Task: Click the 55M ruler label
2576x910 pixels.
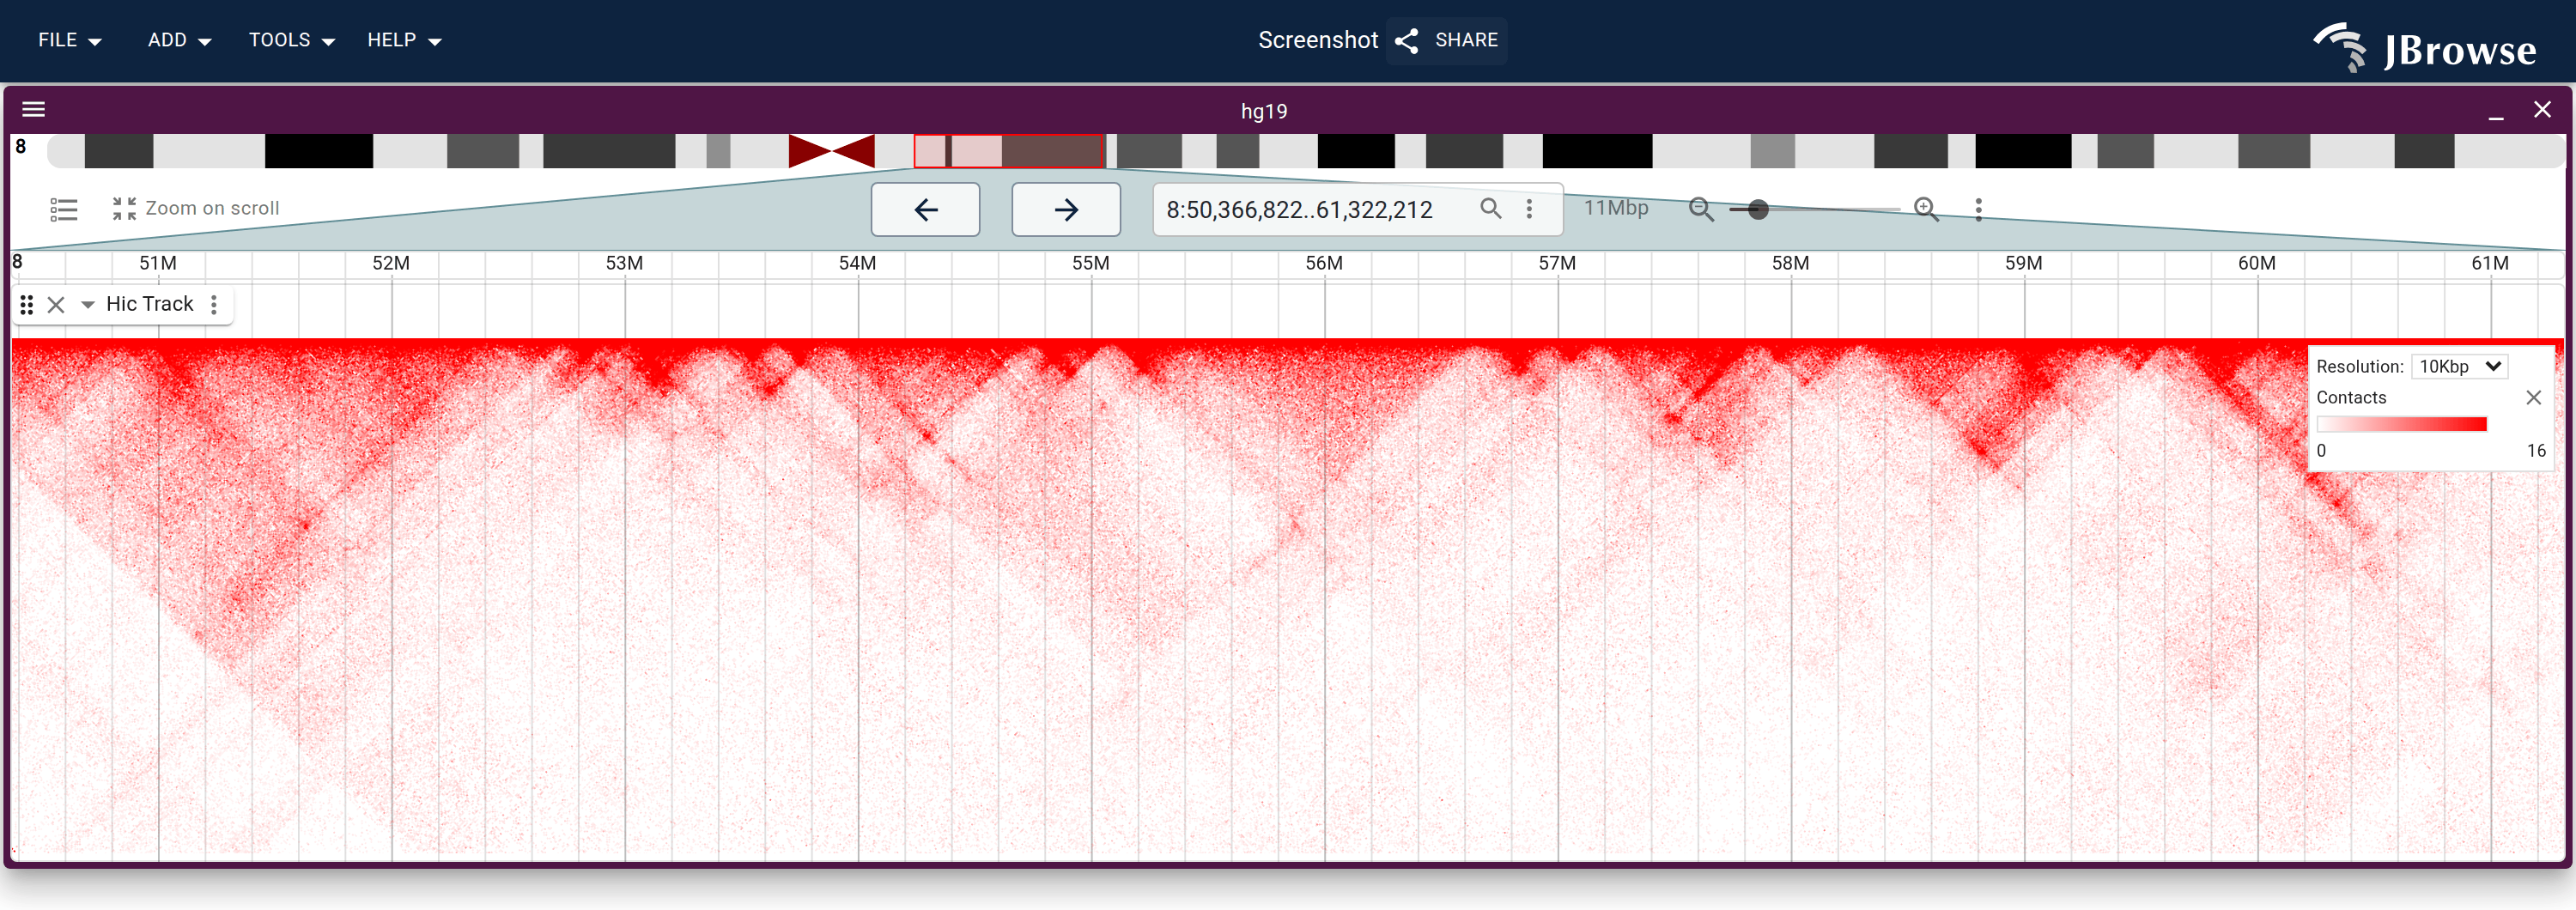Action: (x=1090, y=263)
